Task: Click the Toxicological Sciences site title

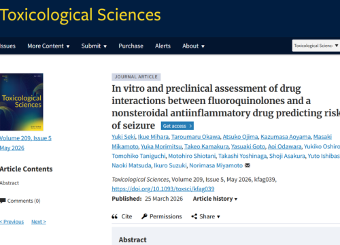Action: pos(80,15)
